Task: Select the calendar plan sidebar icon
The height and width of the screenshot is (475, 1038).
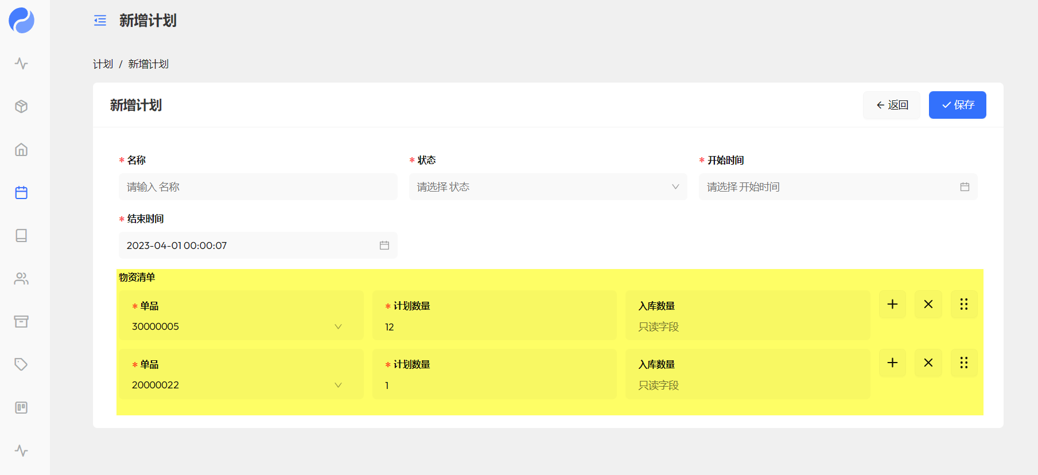Action: (x=21, y=193)
